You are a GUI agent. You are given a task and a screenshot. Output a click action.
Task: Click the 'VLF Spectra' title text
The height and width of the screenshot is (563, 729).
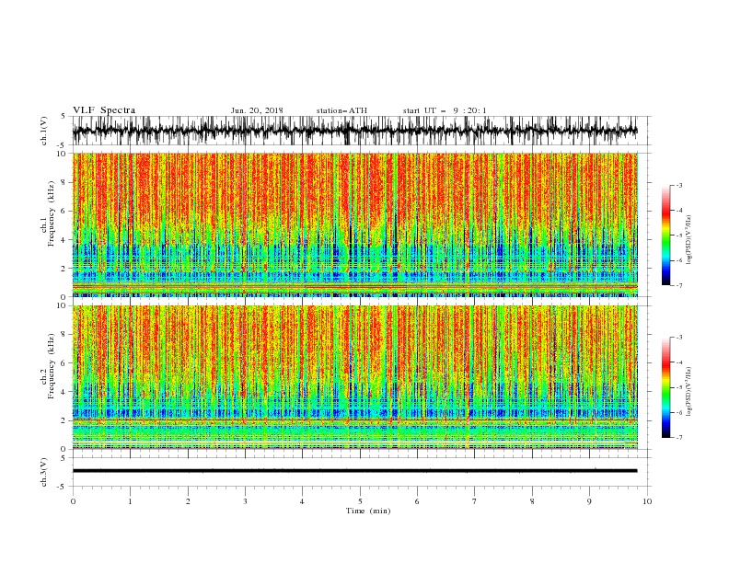[104, 110]
